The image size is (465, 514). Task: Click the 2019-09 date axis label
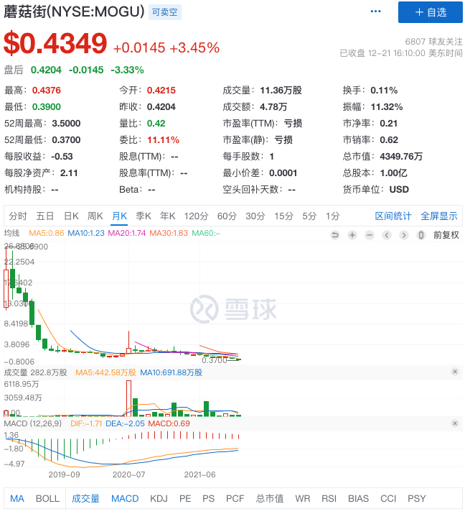click(x=64, y=474)
